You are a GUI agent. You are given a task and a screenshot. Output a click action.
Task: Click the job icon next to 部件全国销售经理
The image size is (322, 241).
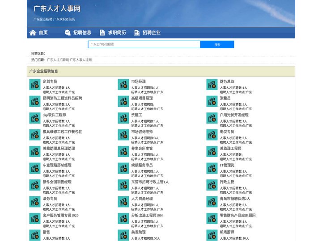35,185
